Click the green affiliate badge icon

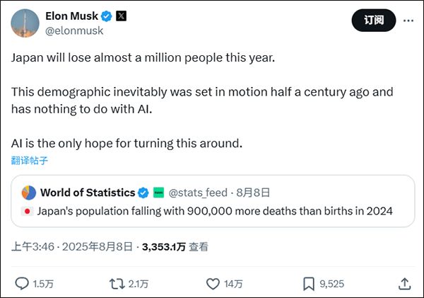(x=159, y=193)
